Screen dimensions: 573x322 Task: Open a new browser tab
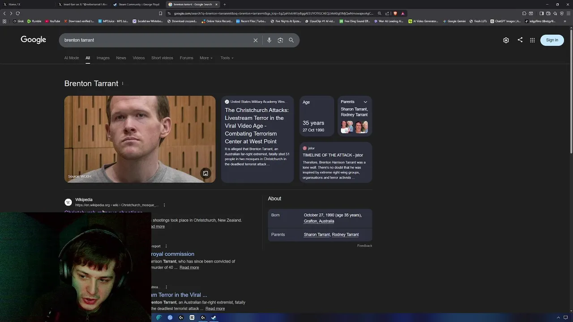click(x=225, y=4)
